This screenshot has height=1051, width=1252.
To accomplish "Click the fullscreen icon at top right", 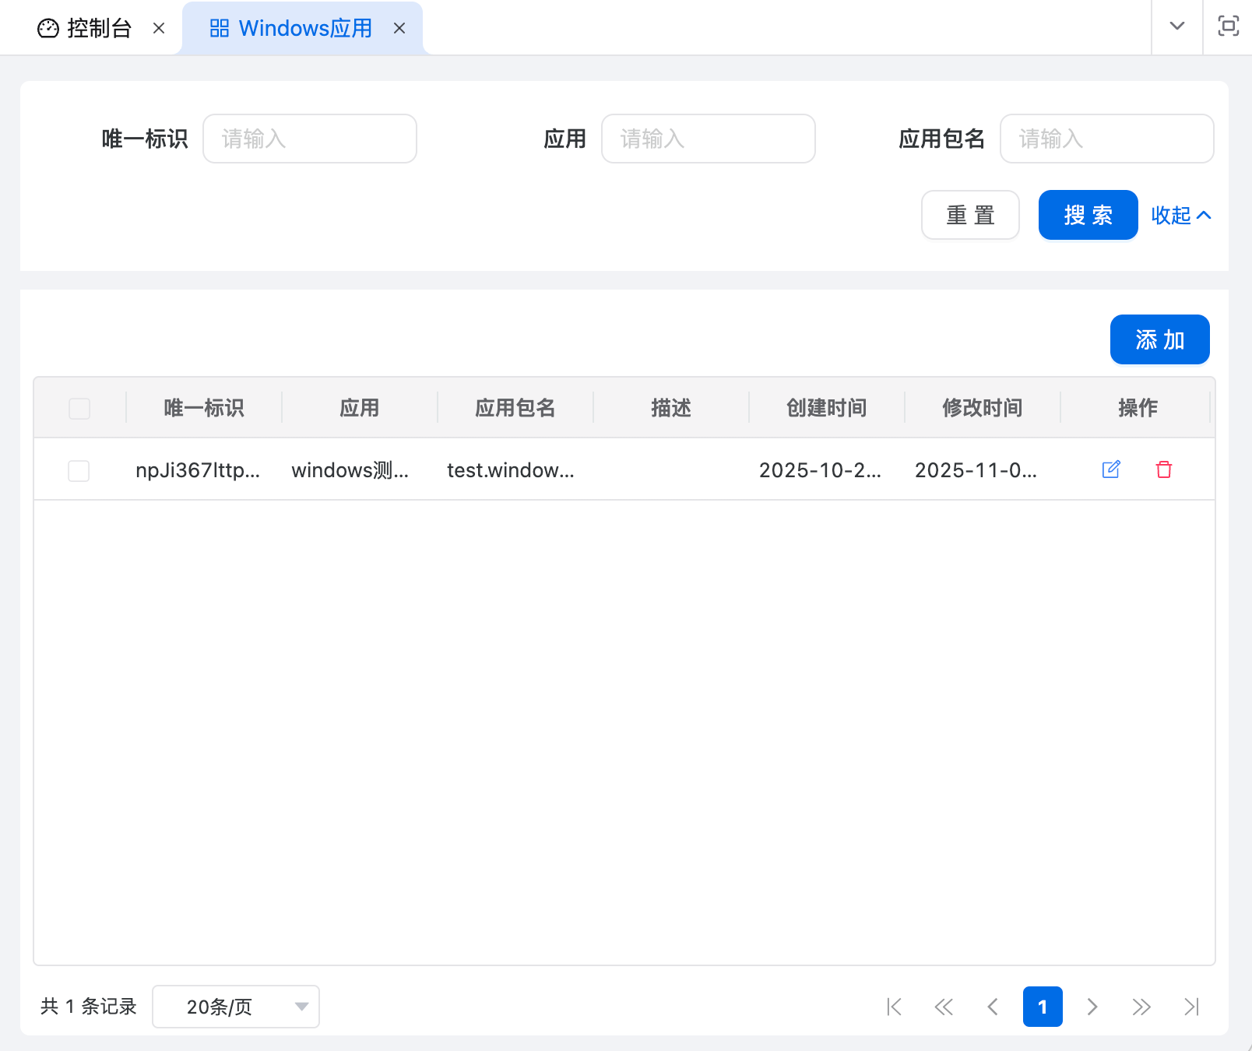I will point(1228,26).
